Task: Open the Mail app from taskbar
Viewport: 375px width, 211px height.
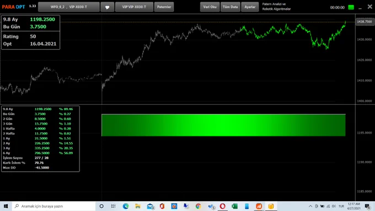Action: (x=150, y=206)
